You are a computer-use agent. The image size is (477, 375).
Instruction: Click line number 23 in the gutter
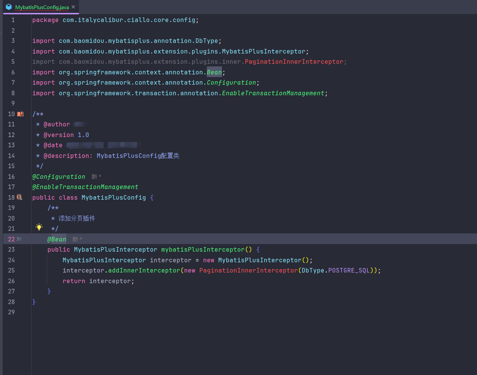tap(11, 250)
